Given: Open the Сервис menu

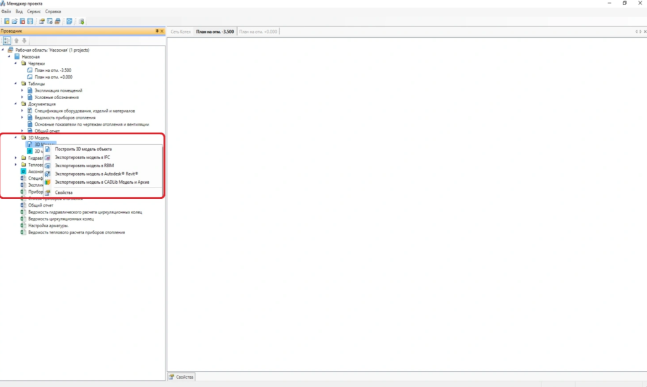Looking at the screenshot, I should 34,11.
